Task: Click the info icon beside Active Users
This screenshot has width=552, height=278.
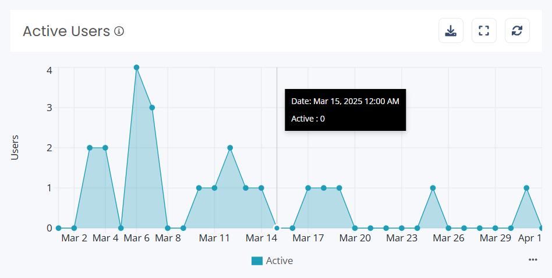Action: [x=119, y=31]
